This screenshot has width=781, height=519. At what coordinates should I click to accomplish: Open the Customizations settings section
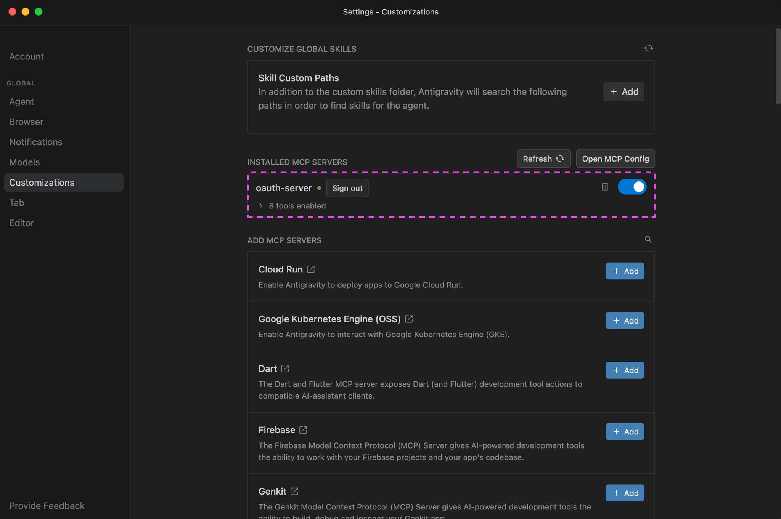(x=42, y=183)
